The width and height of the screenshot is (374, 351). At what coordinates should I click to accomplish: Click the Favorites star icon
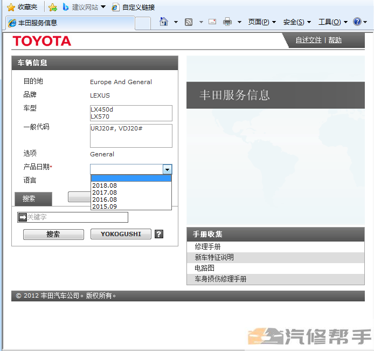[11, 8]
